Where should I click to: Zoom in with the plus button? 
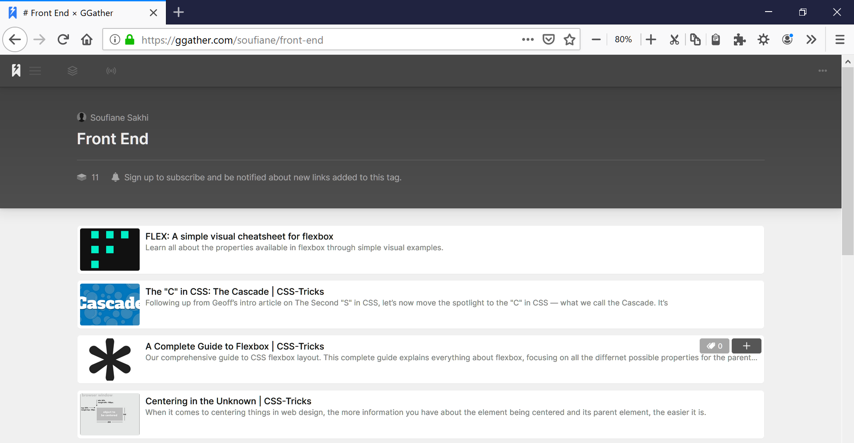[651, 40]
